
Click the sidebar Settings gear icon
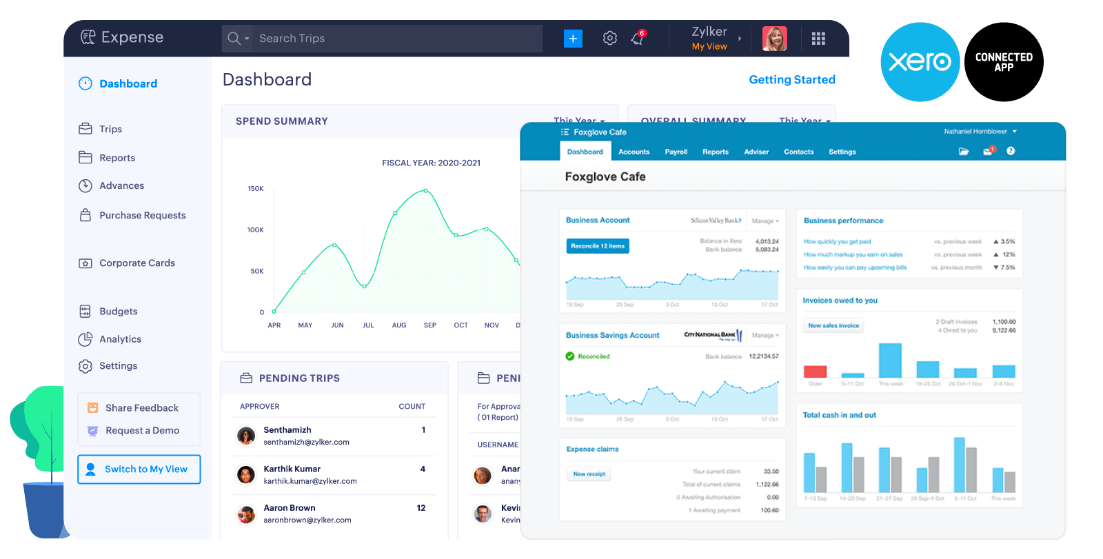[85, 366]
